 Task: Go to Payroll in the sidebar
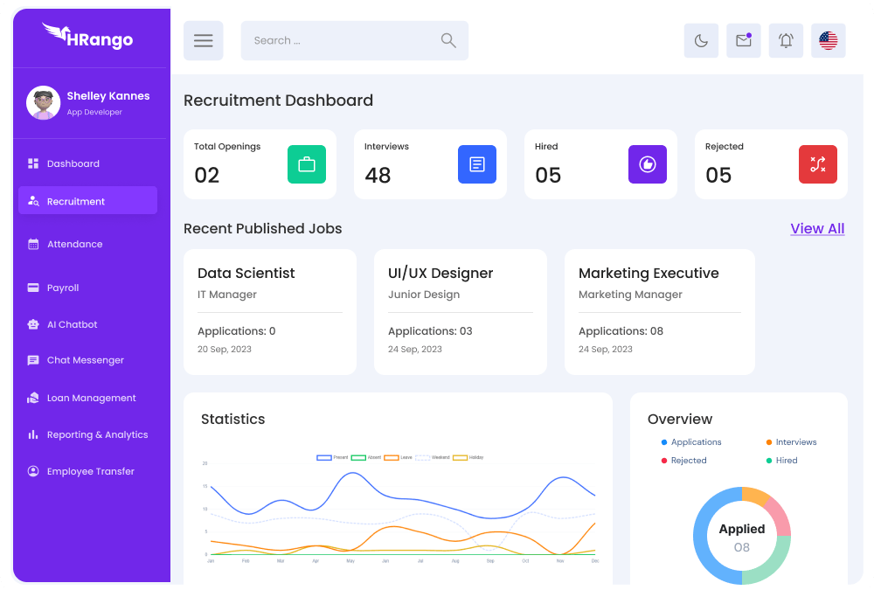click(63, 288)
